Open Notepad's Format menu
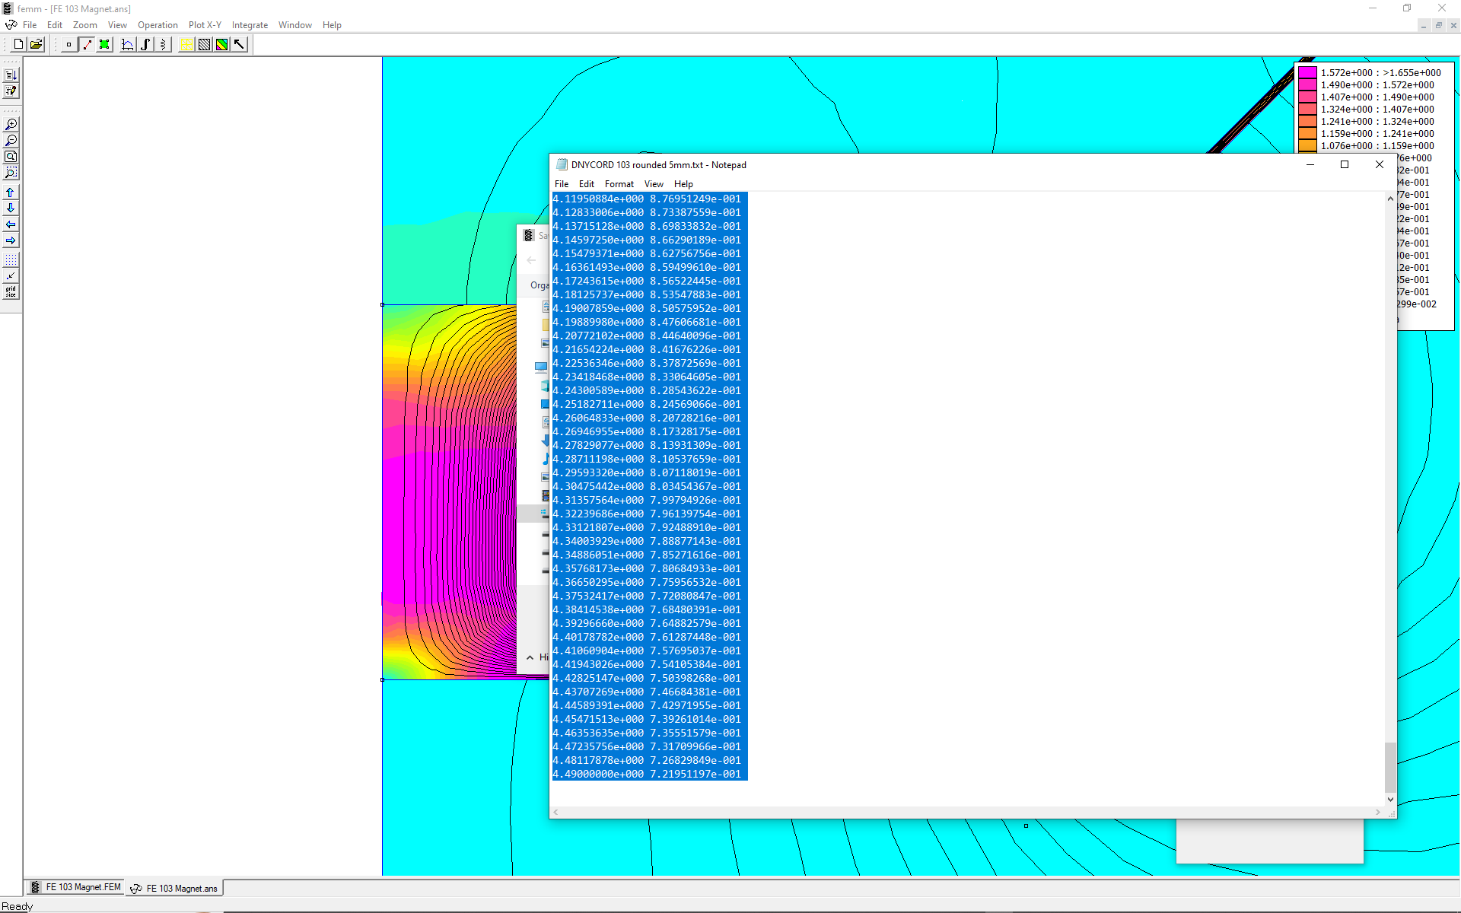 (619, 184)
